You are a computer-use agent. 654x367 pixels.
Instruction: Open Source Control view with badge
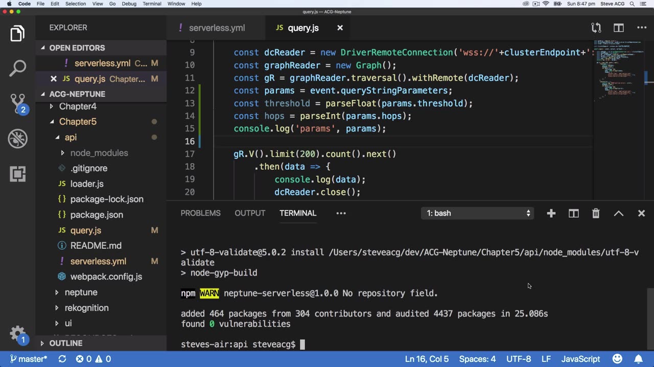[18, 103]
